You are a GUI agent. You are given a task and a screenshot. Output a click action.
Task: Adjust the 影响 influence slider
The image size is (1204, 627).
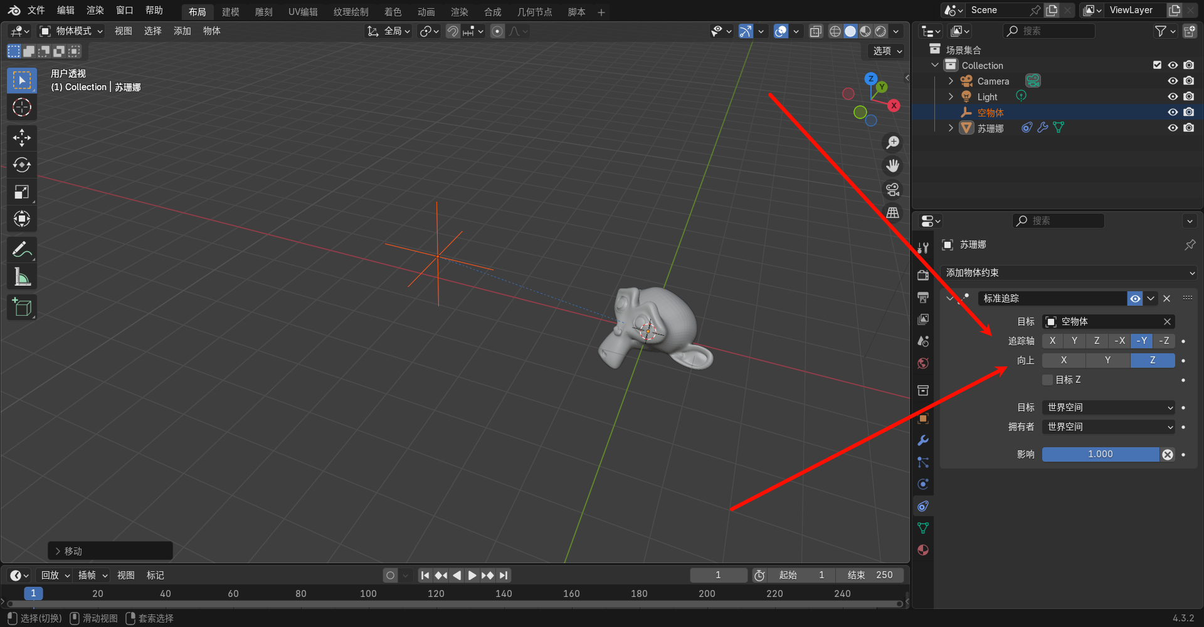coord(1100,454)
